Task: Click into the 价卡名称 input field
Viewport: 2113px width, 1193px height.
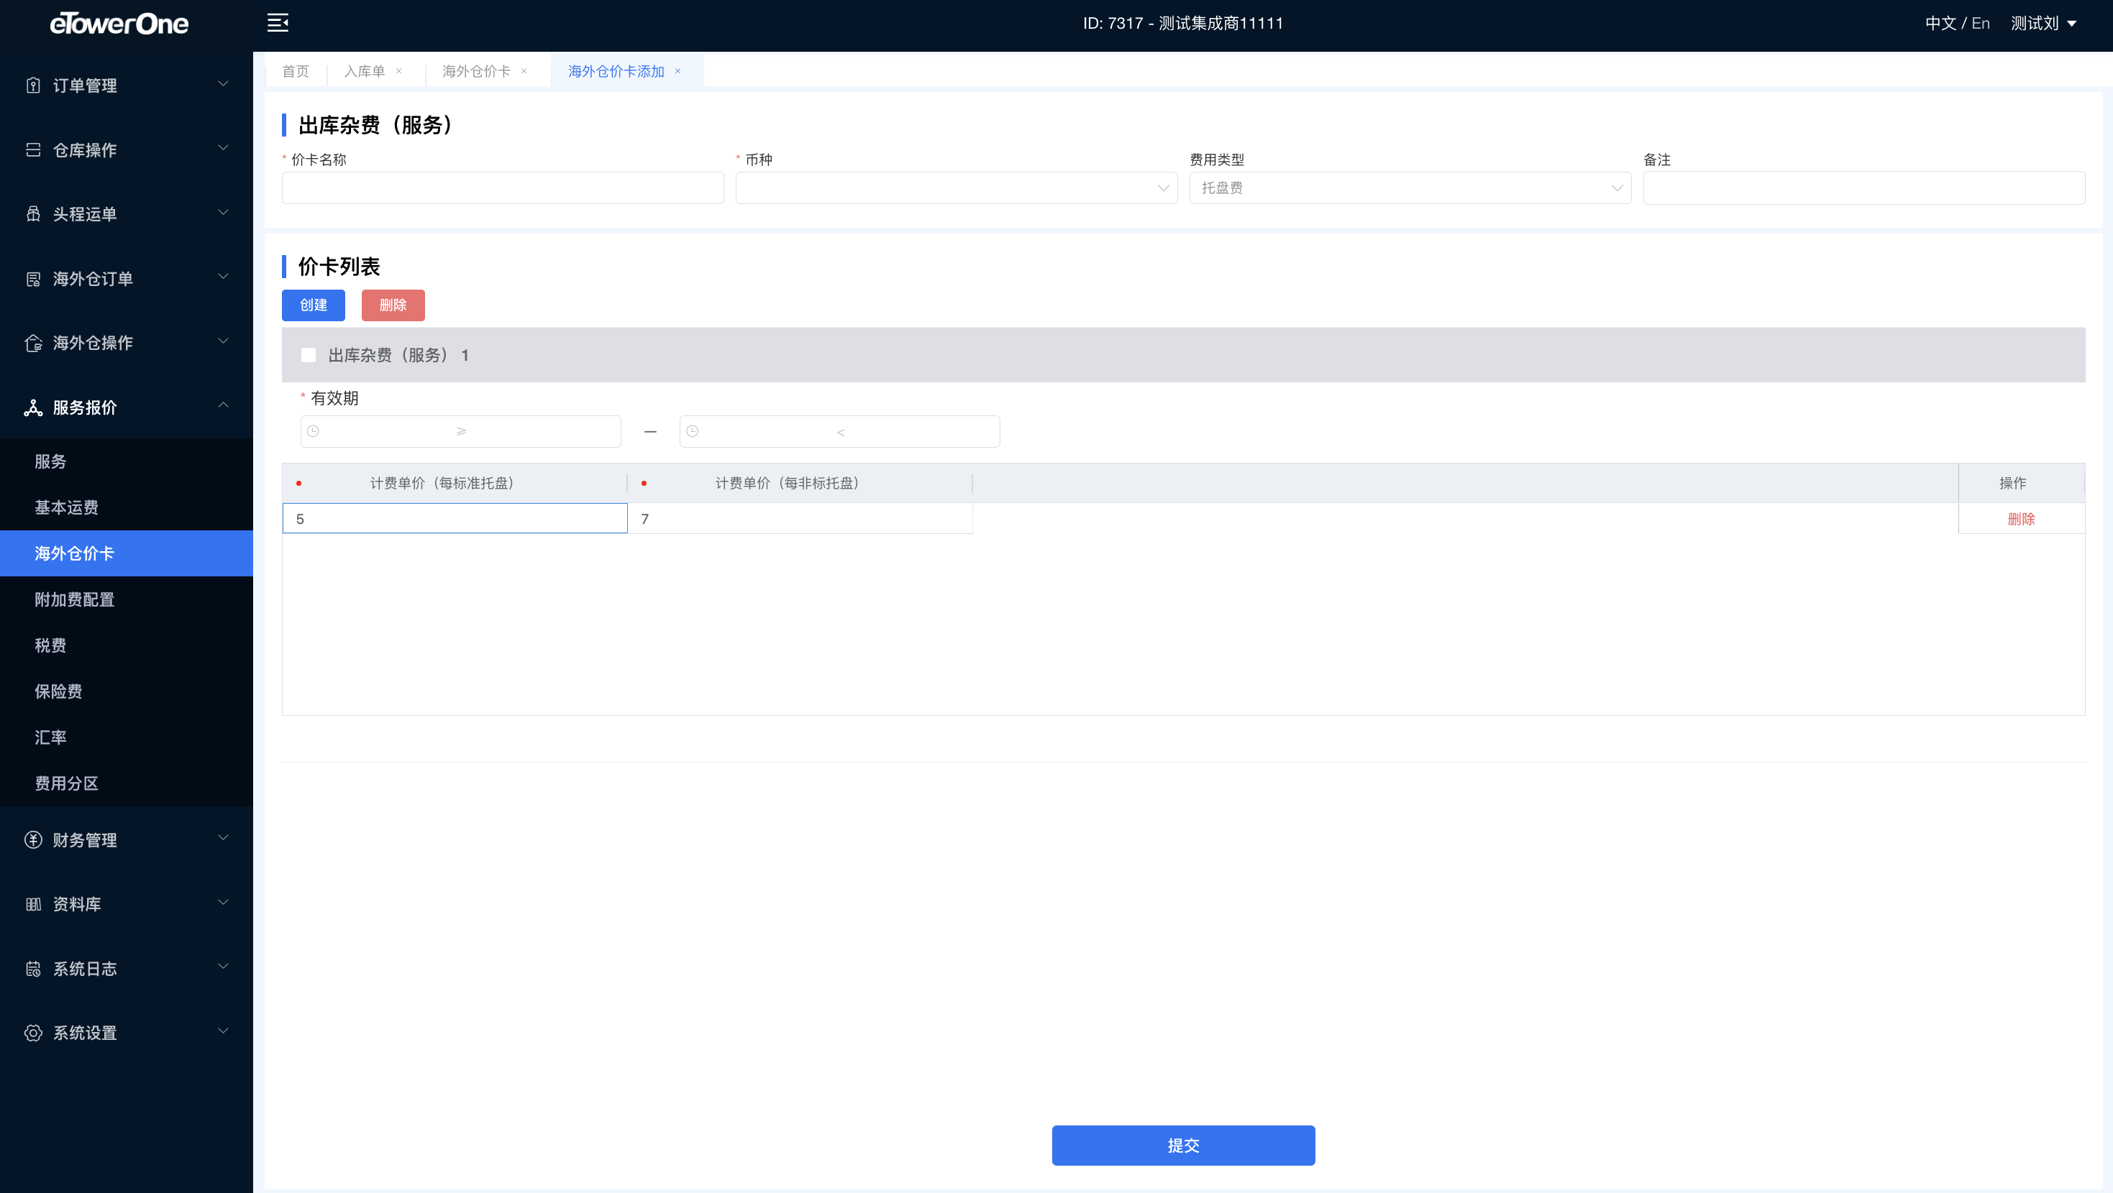Action: 502,188
